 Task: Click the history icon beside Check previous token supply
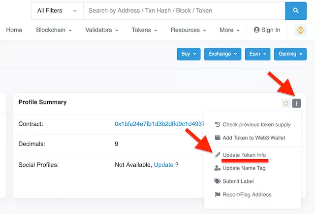click(218, 124)
